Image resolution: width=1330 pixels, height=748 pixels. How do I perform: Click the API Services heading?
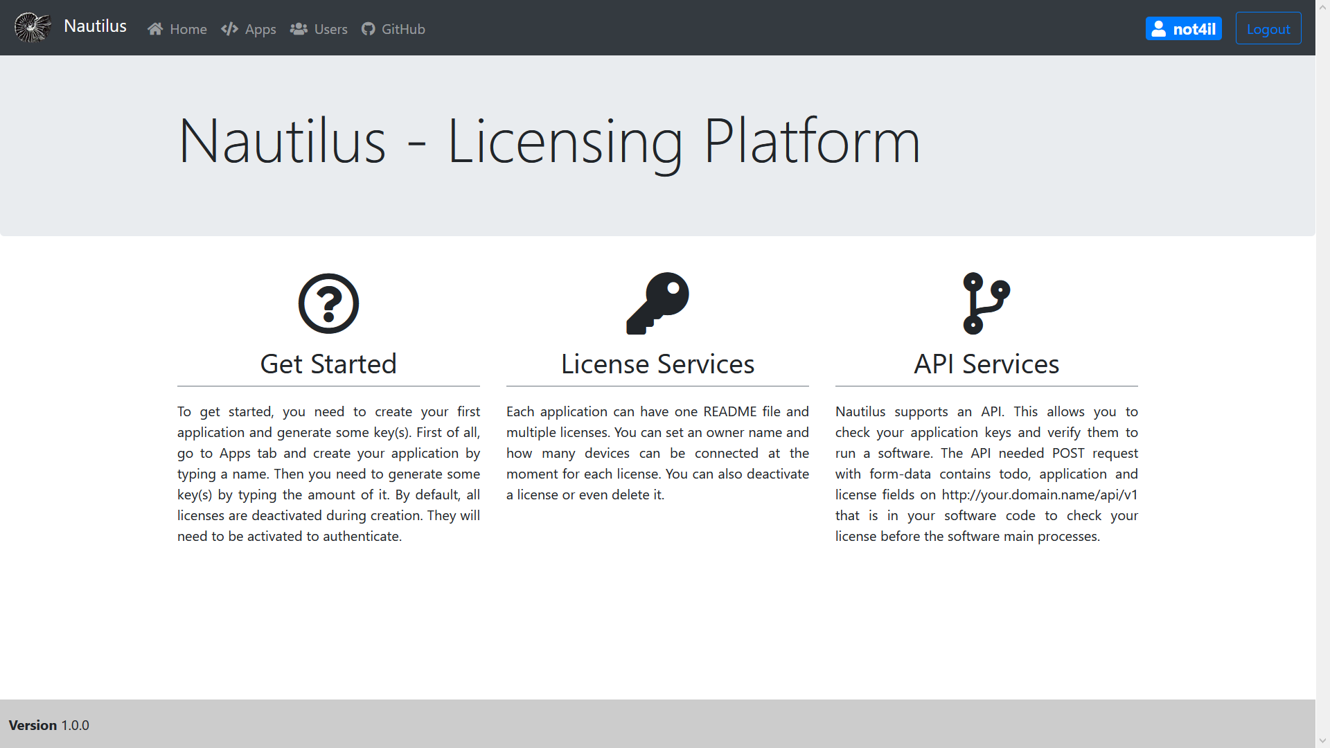tap(986, 363)
